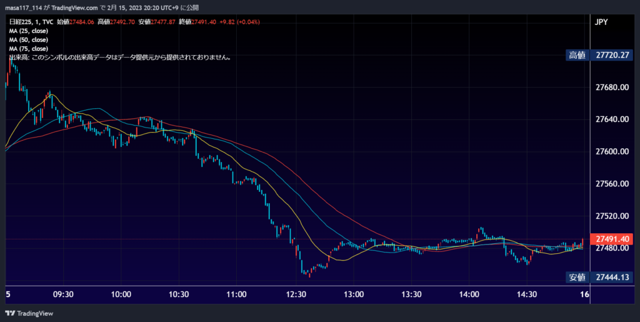
Task: Click the 27600.00 price axis label
Action: click(x=612, y=152)
